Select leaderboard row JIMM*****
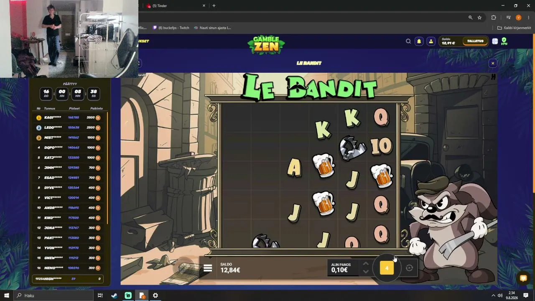The image size is (535, 301). pos(69,168)
